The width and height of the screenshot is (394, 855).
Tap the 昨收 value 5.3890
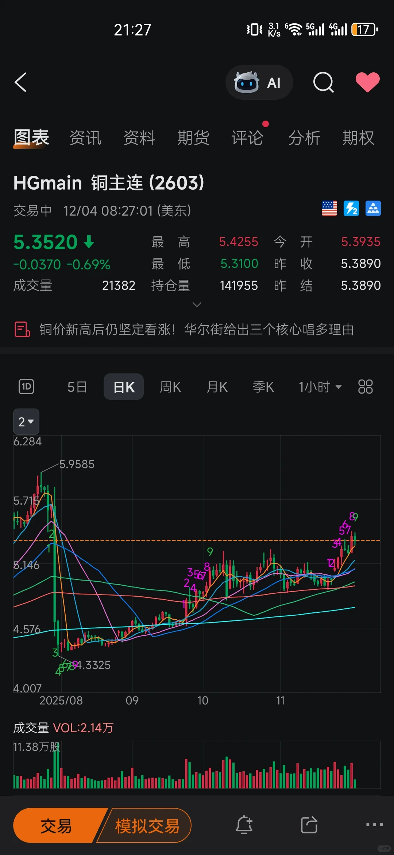click(361, 263)
